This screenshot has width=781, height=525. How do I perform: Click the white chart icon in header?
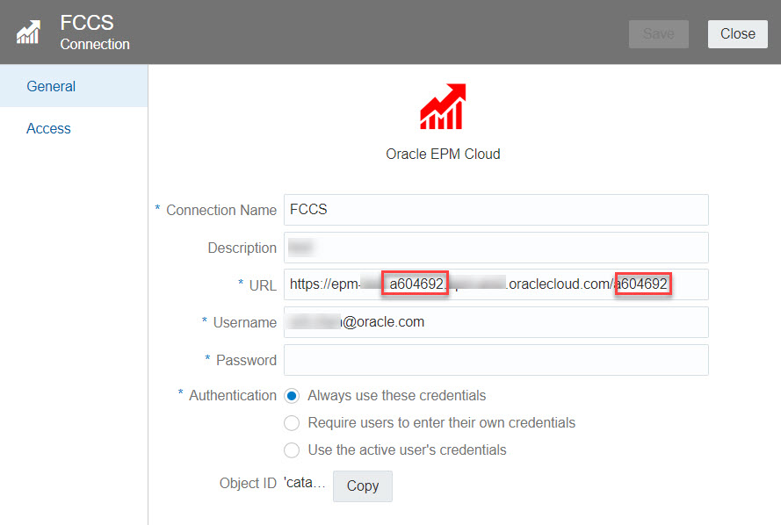(x=28, y=32)
